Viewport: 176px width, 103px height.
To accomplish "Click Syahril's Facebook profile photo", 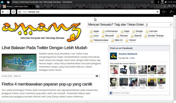I will (161, 70).
